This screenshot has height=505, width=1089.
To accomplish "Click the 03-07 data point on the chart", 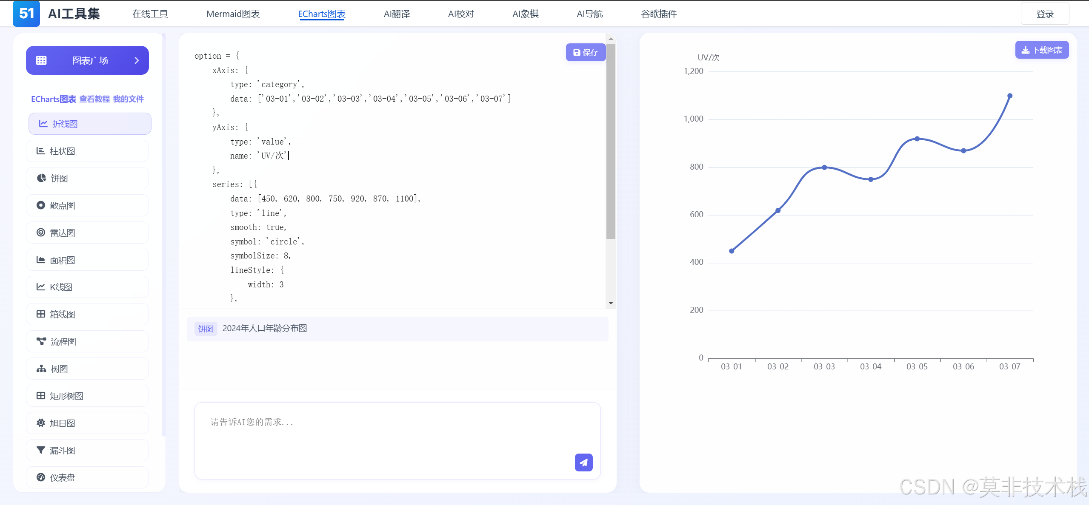I will coord(1009,96).
